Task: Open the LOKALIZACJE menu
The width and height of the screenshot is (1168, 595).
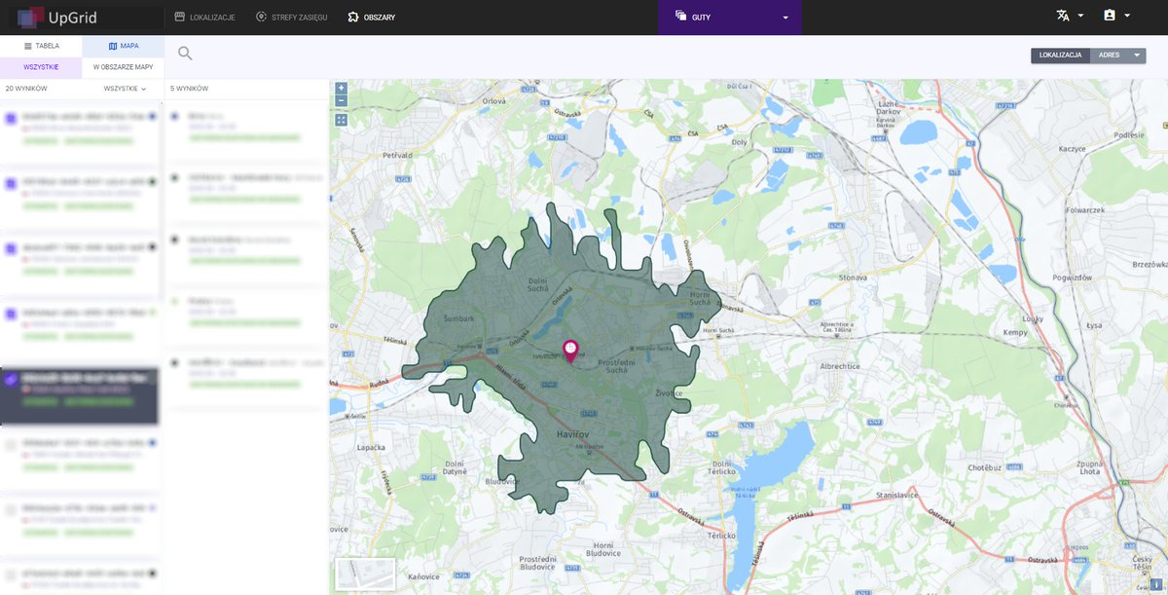Action: [x=204, y=18]
